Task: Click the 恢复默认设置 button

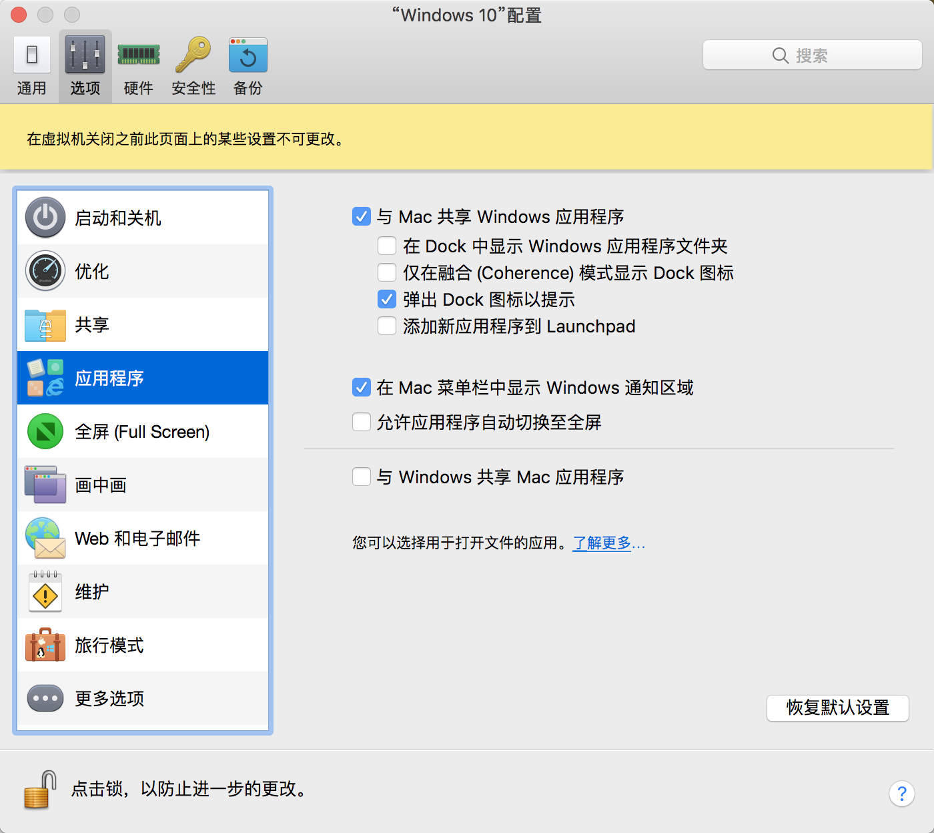Action: 838,708
